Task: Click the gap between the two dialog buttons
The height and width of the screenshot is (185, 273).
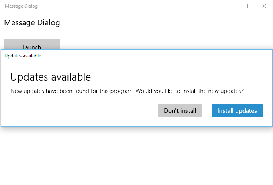Action: 207,111
